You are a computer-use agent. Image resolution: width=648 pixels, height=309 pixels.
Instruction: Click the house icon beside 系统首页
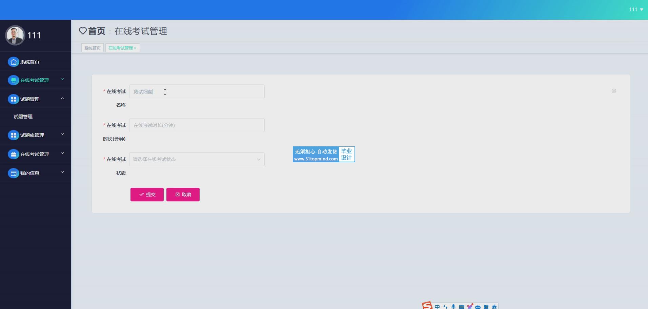[13, 62]
